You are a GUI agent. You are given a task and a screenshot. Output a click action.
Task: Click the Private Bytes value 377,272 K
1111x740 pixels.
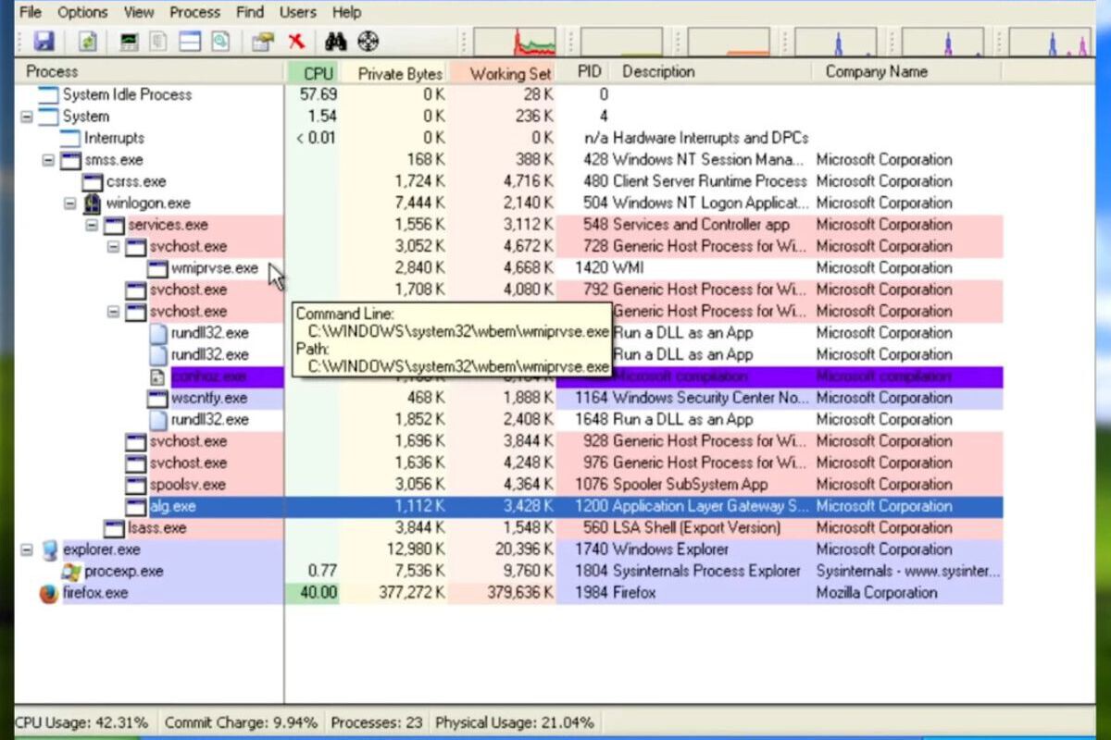[412, 593]
